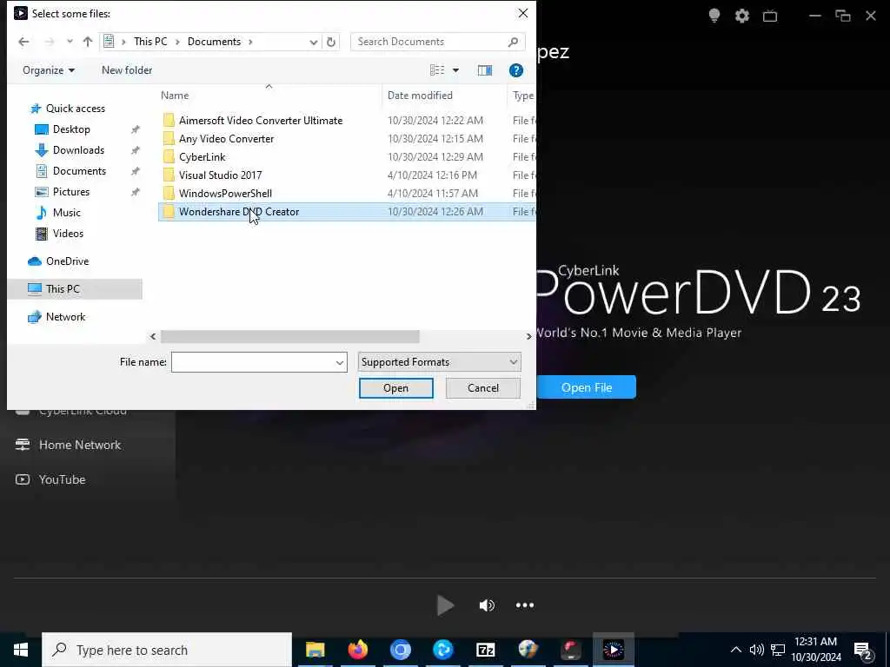Click system tray volume icon
The width and height of the screenshot is (890, 667).
pos(756,650)
